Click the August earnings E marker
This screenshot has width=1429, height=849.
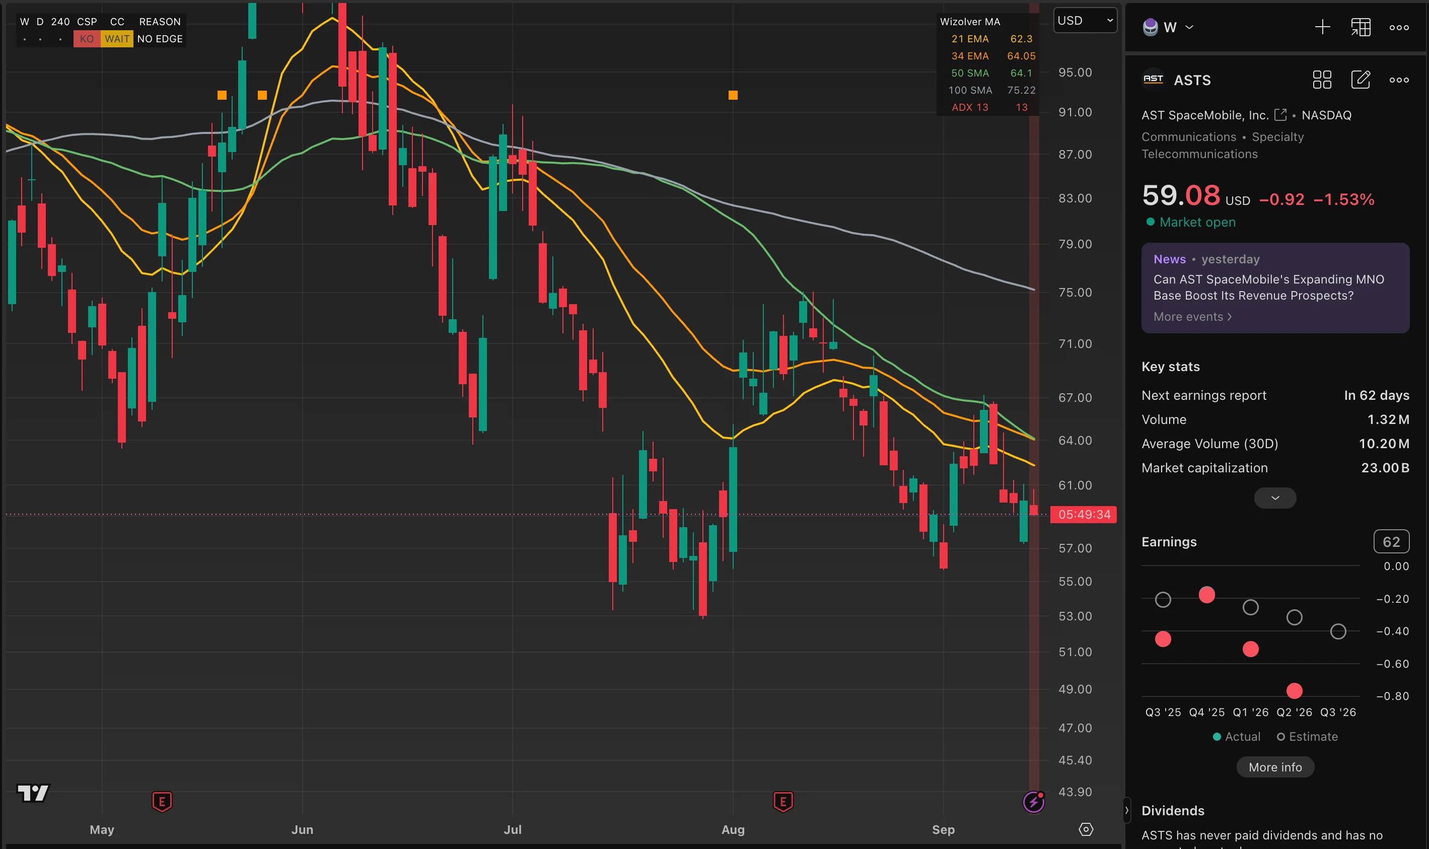782,802
